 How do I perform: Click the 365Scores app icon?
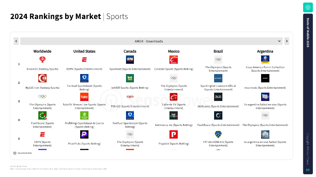pos(218,97)
